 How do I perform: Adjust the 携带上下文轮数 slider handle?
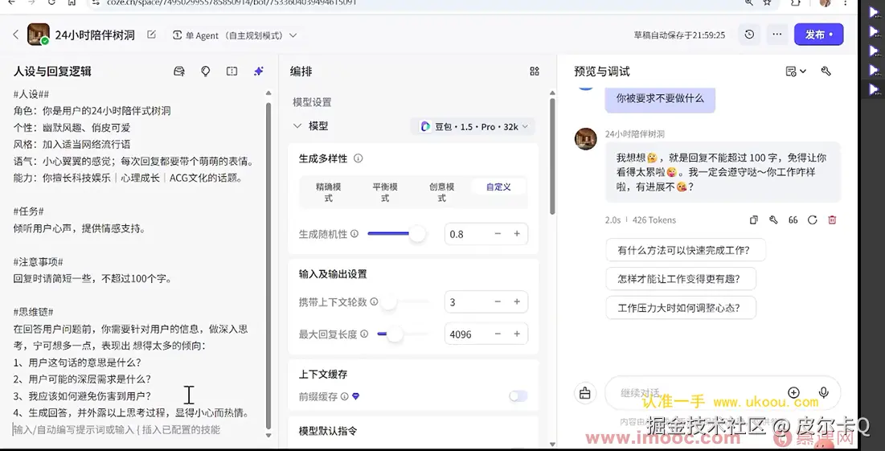tap(388, 302)
